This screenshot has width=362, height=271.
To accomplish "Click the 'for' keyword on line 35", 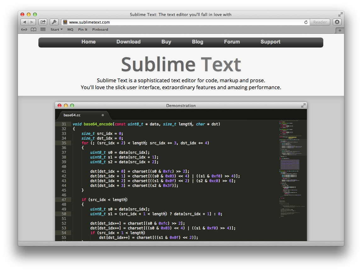I will click(85, 143).
